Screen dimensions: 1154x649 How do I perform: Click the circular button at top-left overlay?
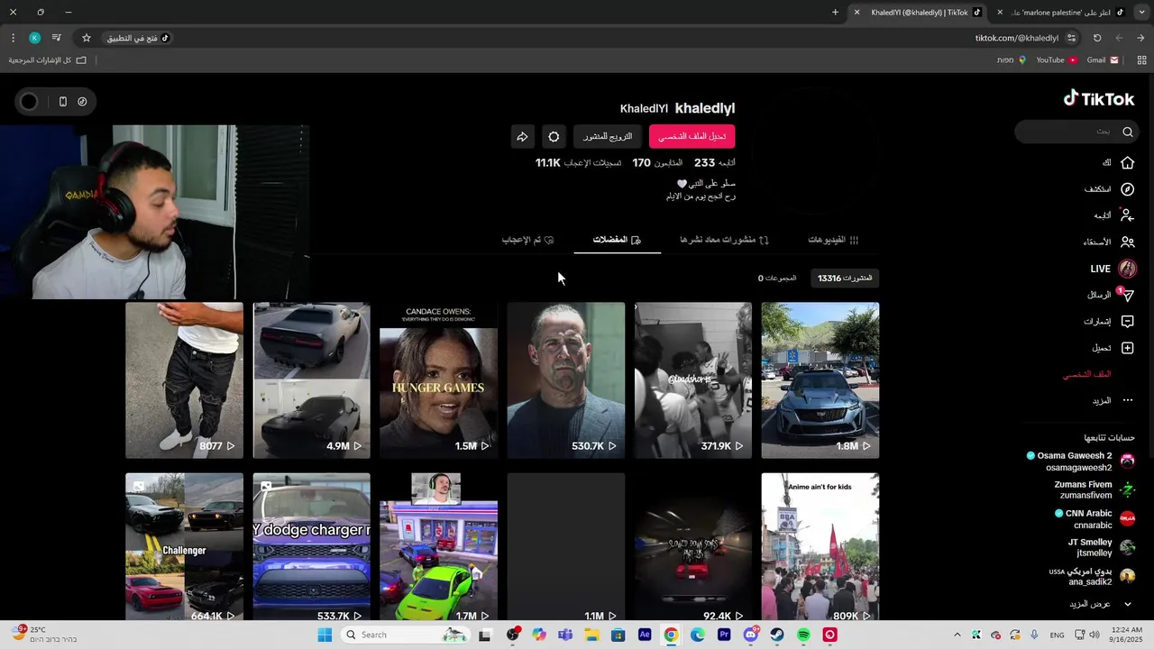(29, 102)
